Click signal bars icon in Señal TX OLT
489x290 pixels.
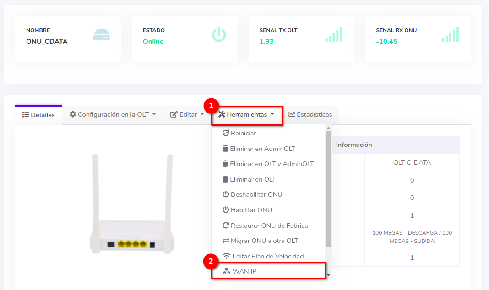point(334,35)
